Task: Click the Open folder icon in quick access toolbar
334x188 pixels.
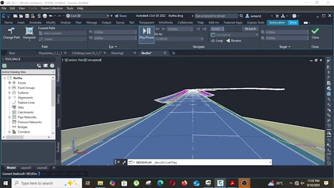Action: click(21, 16)
